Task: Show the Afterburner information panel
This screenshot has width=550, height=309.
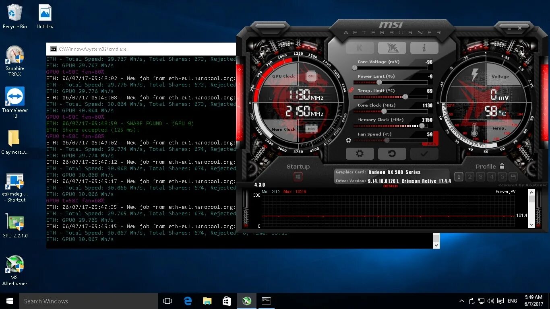Action: [x=424, y=48]
